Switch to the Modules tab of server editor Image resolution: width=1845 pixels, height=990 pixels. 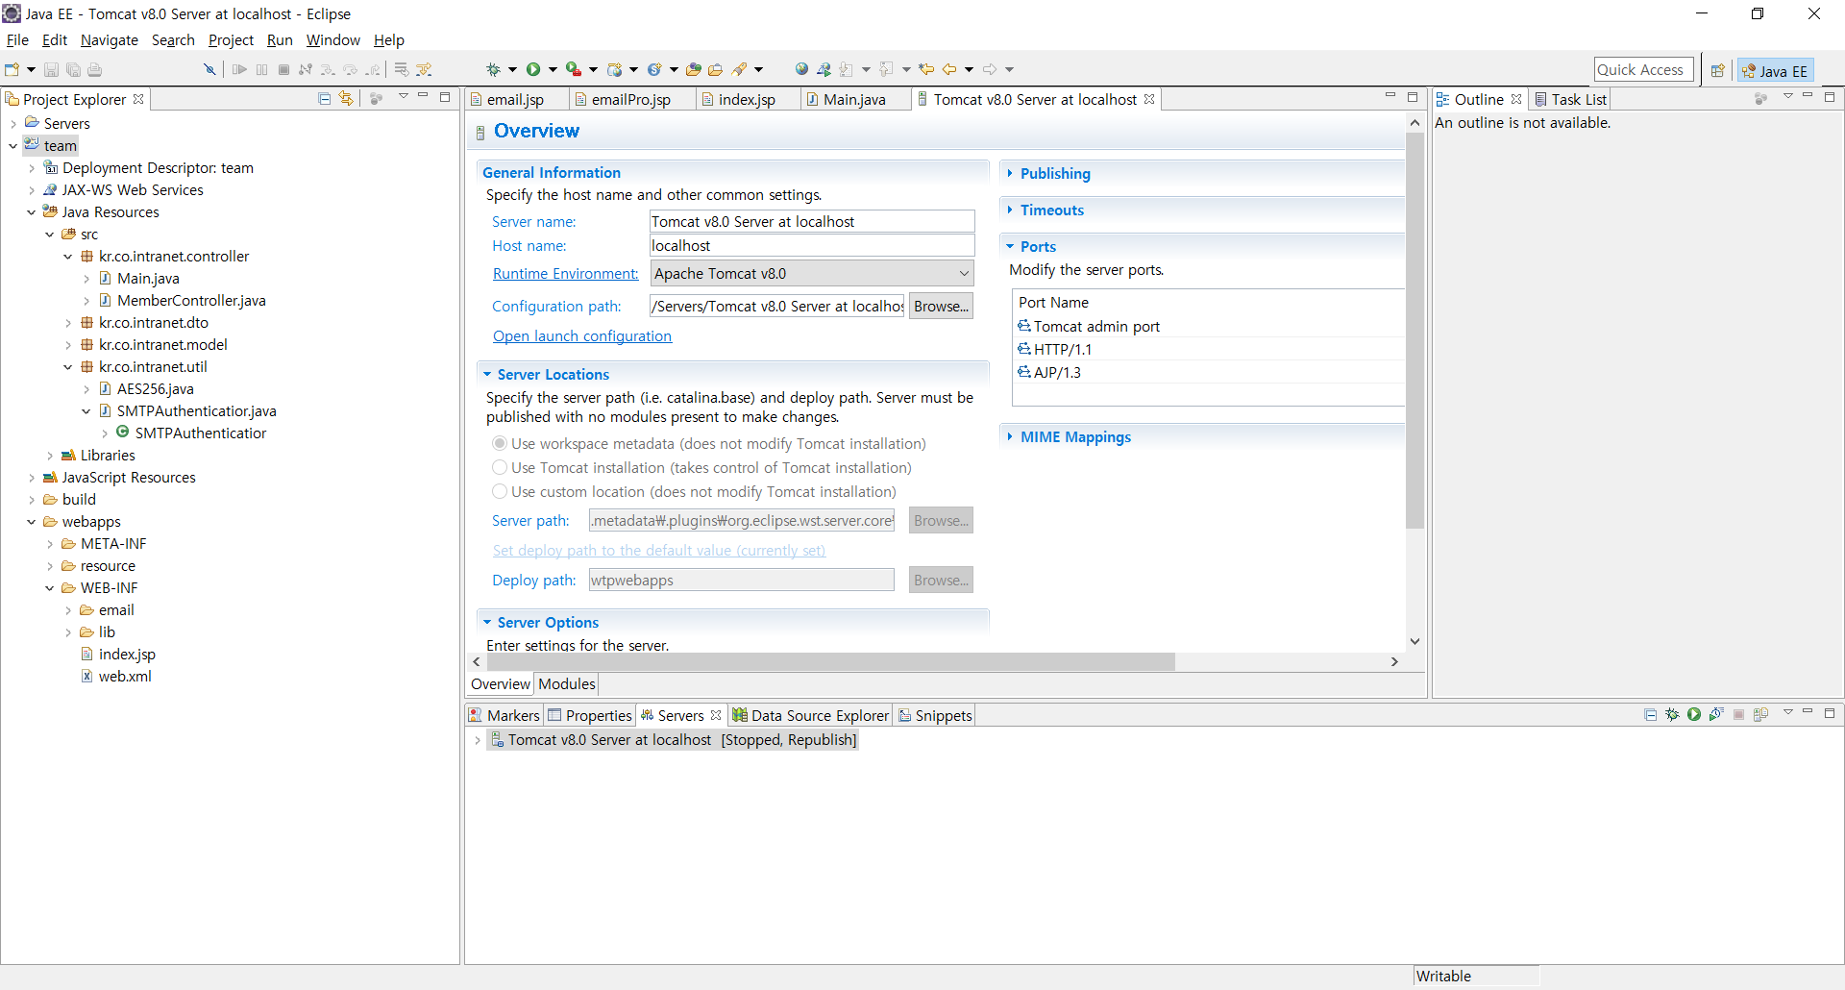pyautogui.click(x=567, y=684)
